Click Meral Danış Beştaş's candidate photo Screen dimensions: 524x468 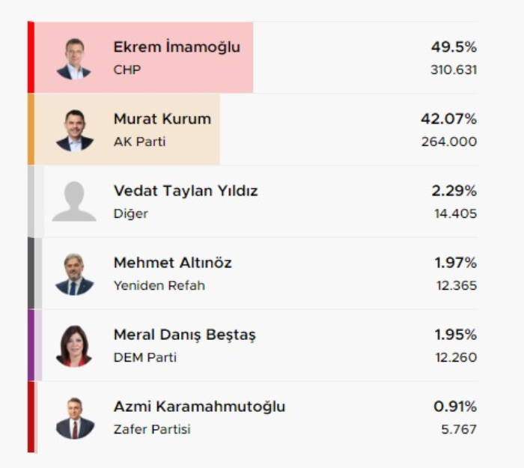pyautogui.click(x=74, y=346)
